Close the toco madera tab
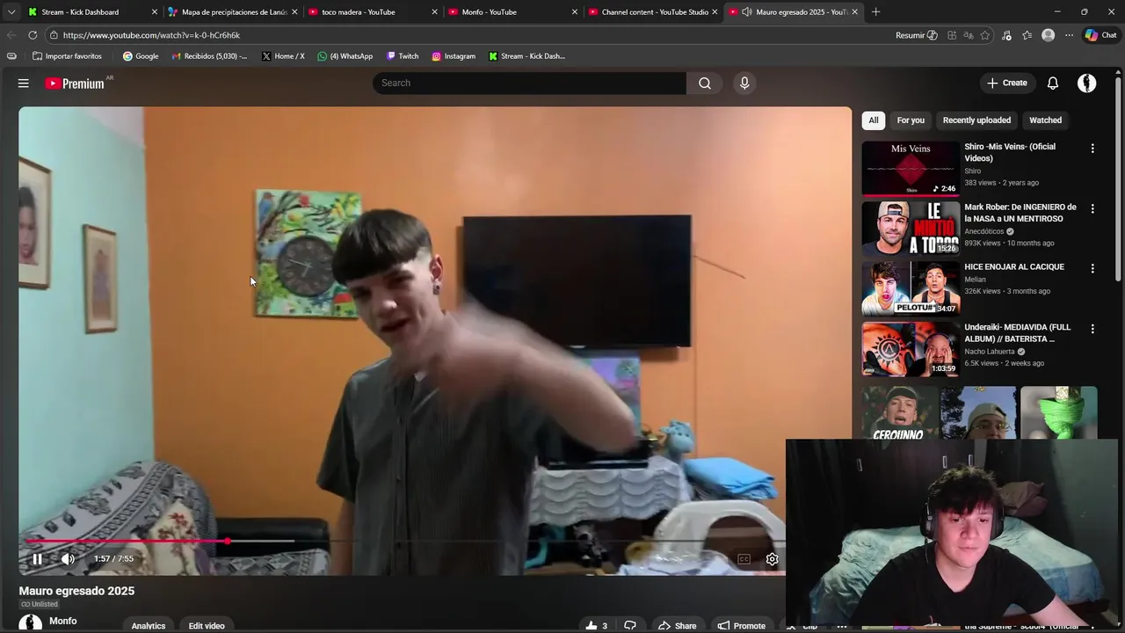1125x633 pixels. [434, 12]
